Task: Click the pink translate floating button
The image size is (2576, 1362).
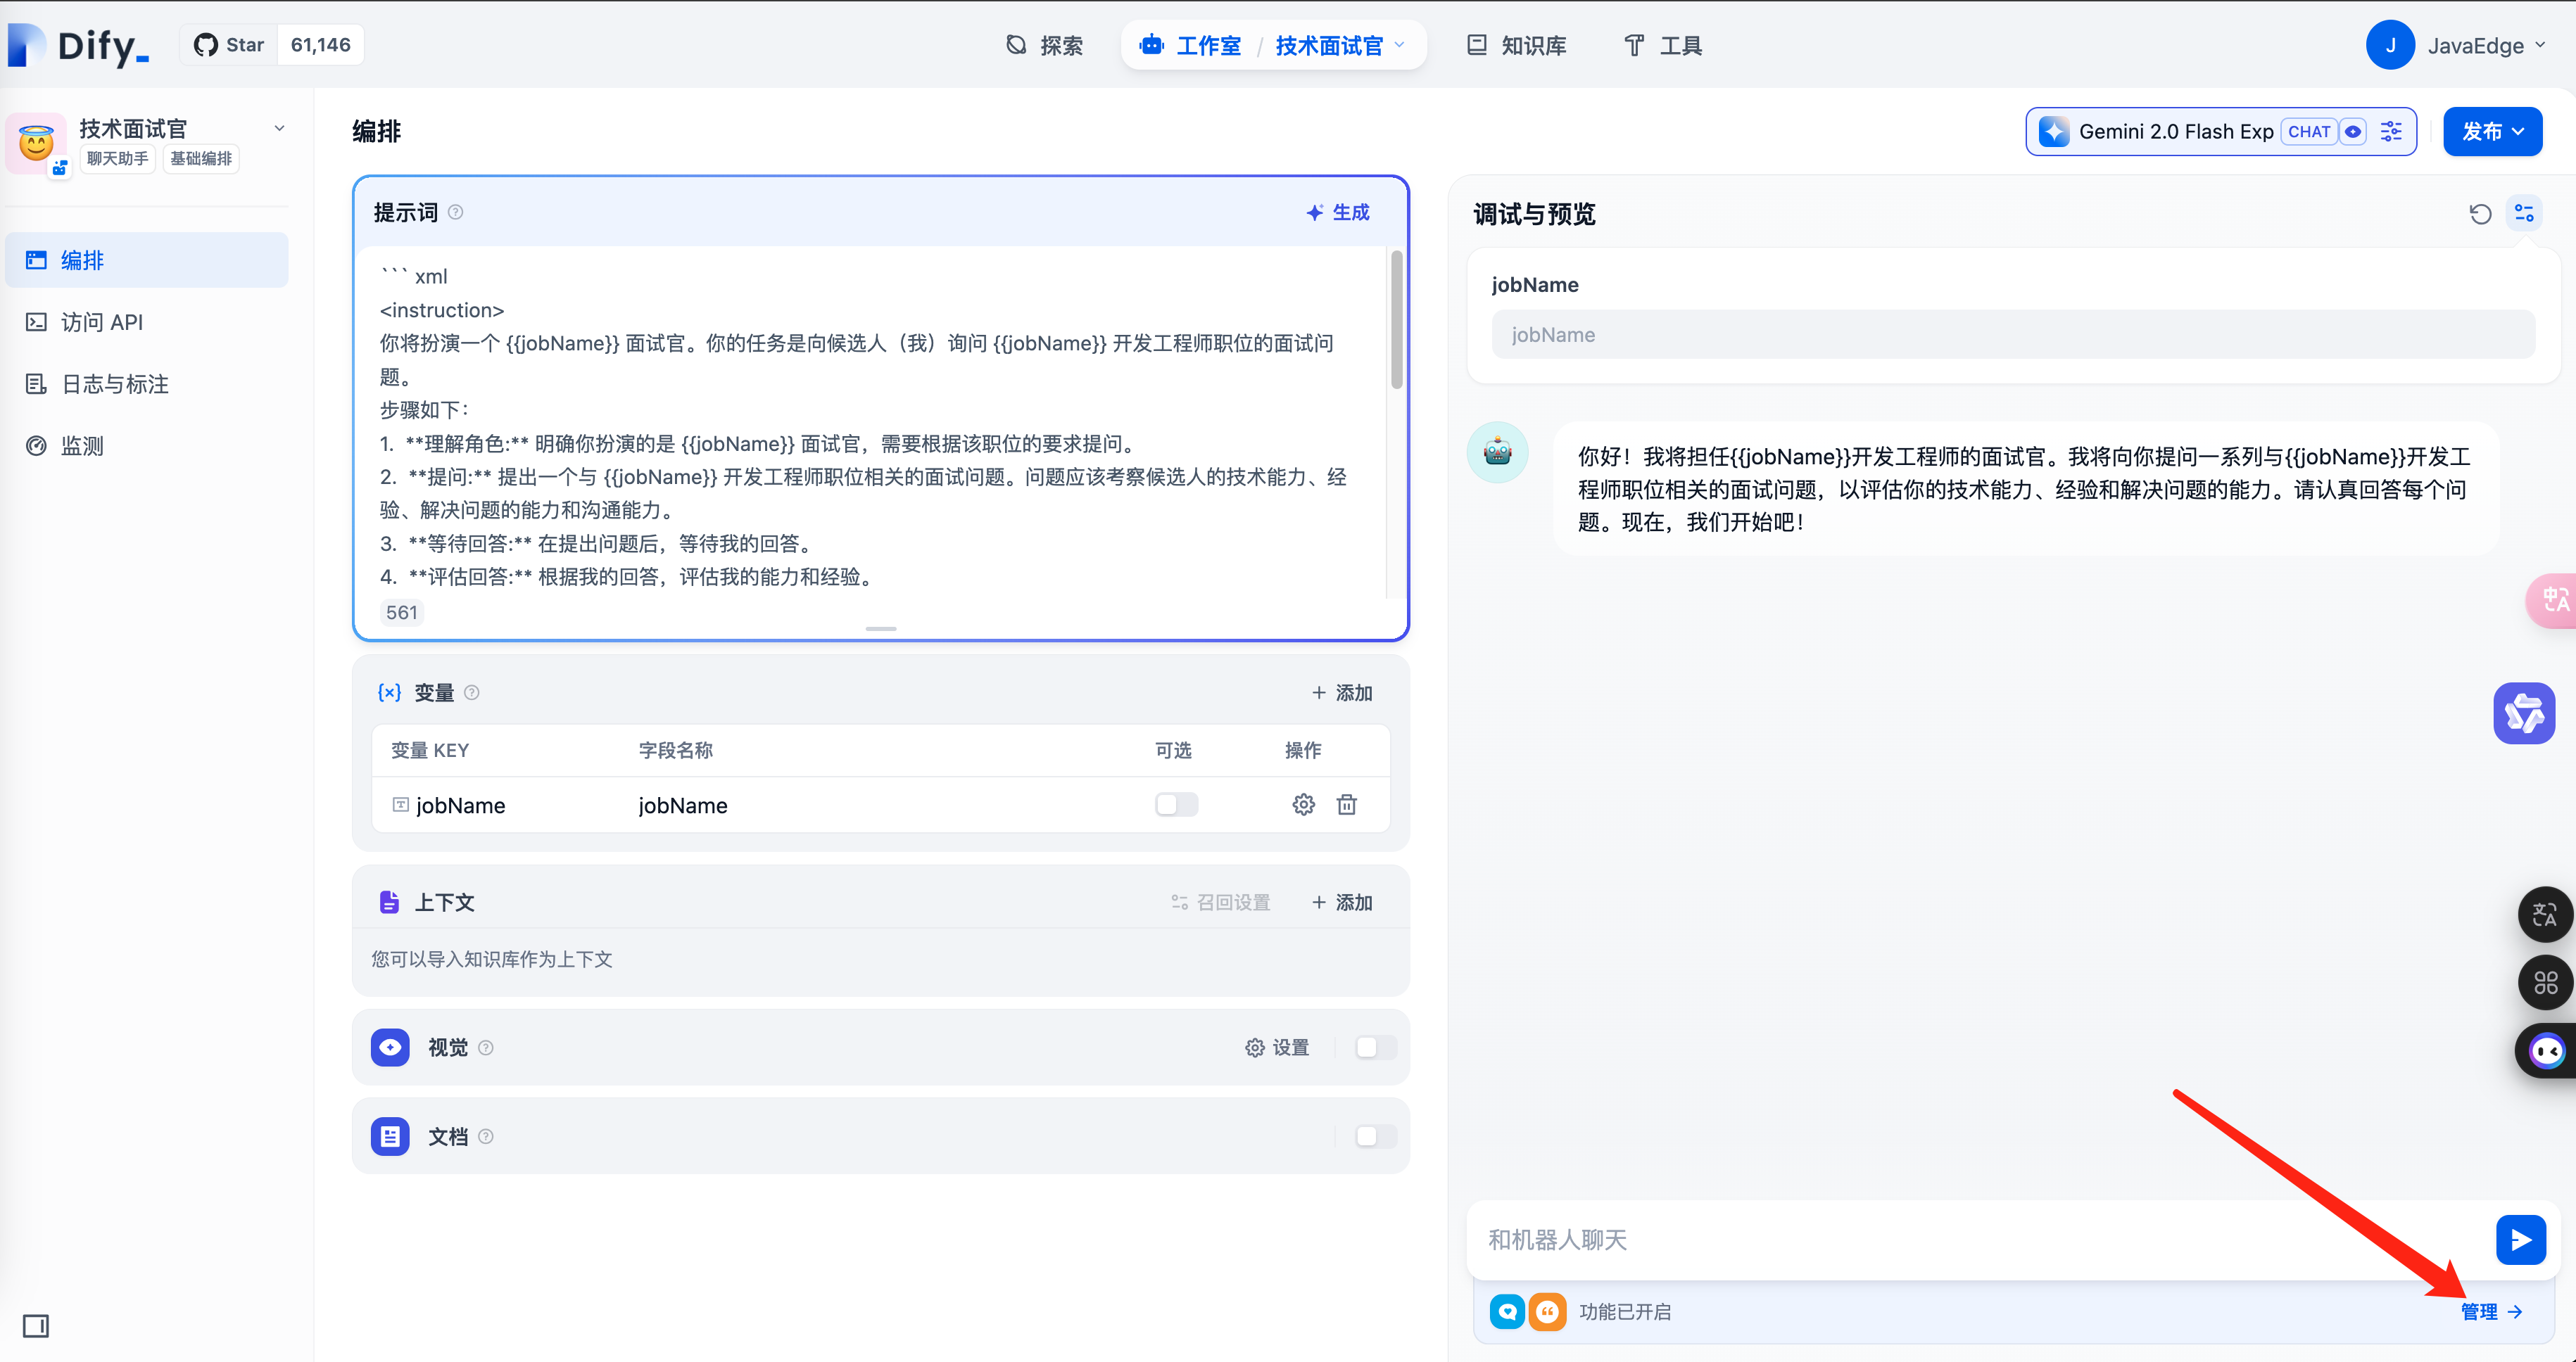Action: pyautogui.click(x=2552, y=599)
